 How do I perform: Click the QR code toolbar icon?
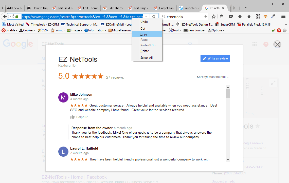coord(258,16)
